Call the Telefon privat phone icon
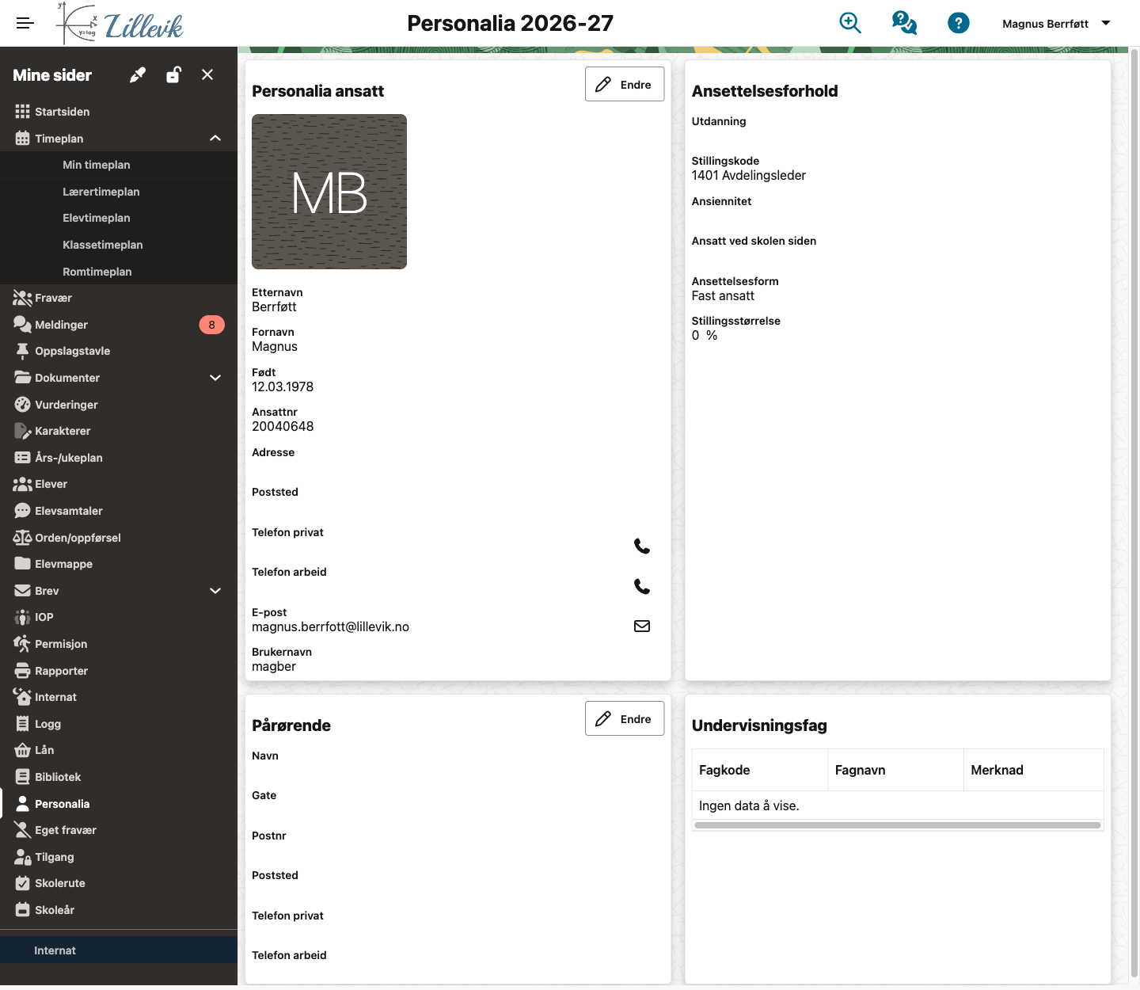1140x990 pixels. [642, 546]
